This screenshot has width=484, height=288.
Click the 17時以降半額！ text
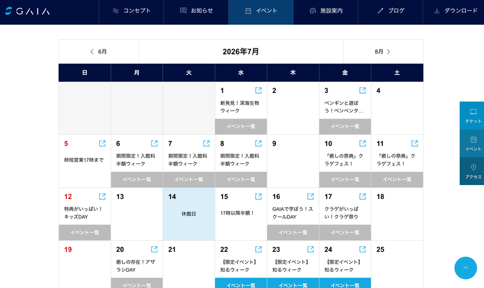coord(237,213)
